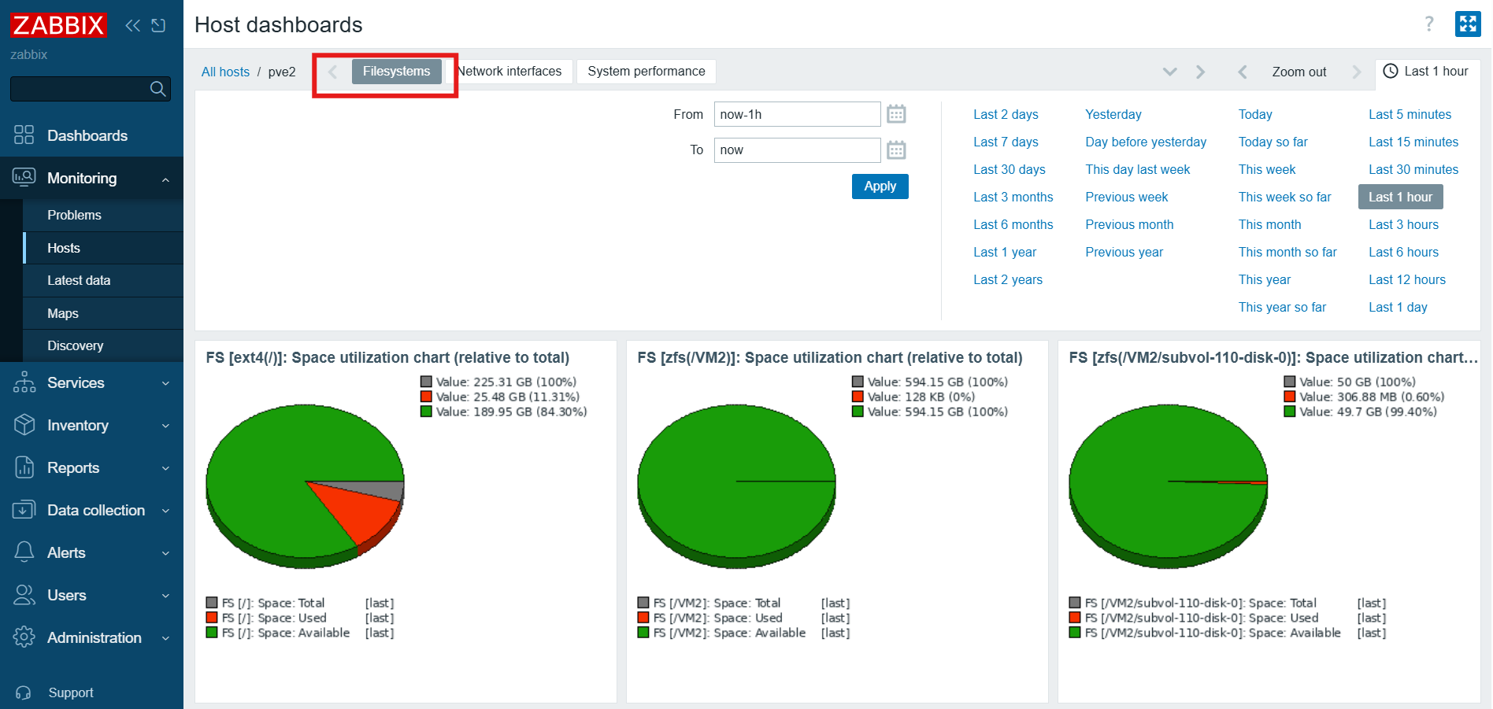Screen dimensions: 1493x709
Task: Click the From time input field
Action: pos(796,114)
